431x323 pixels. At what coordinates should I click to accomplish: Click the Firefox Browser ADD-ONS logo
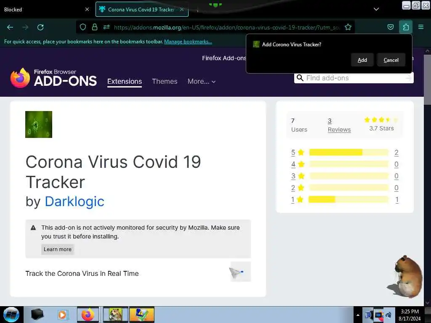[x=53, y=78]
